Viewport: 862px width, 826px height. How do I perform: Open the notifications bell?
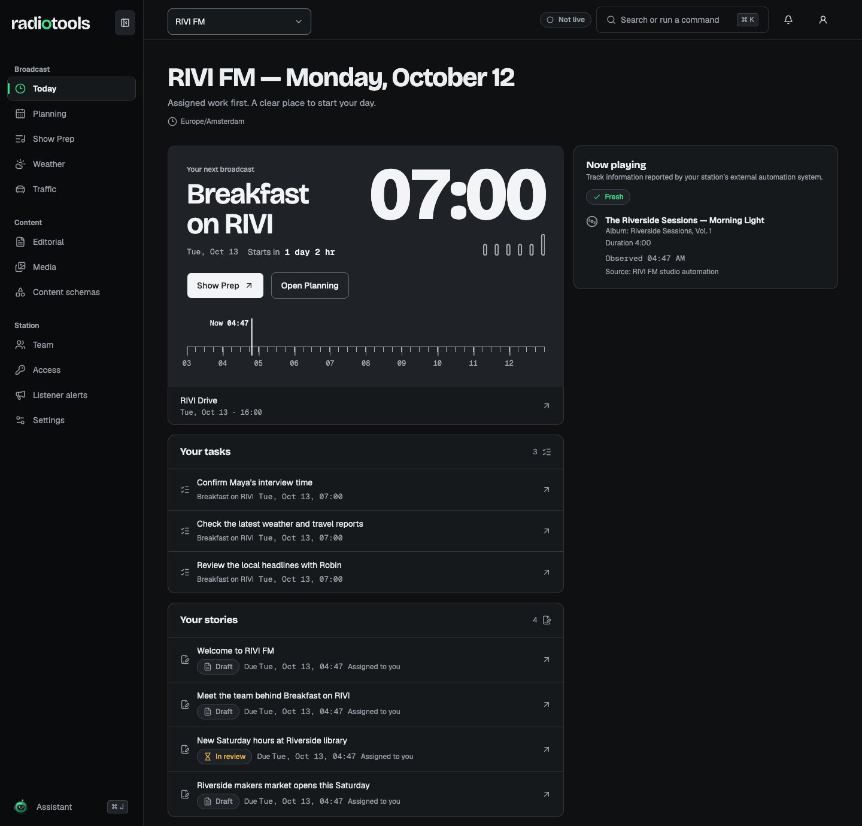[x=788, y=20]
